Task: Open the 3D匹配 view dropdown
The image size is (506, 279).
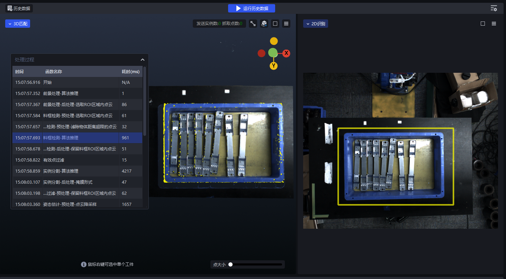Action: click(18, 24)
